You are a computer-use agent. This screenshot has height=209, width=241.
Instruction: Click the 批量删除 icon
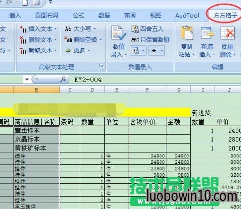[x=228, y=33]
